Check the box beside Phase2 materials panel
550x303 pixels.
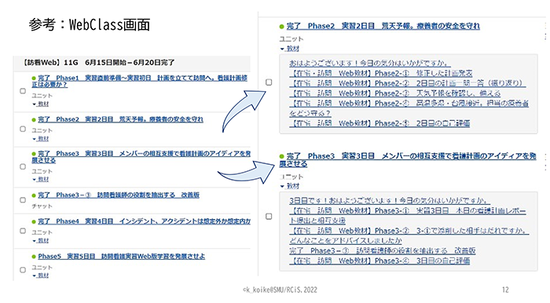coord(269,82)
